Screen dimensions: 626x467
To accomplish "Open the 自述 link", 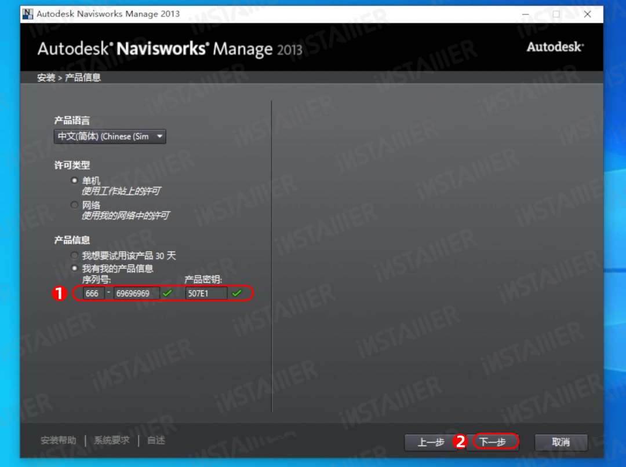I will (156, 440).
